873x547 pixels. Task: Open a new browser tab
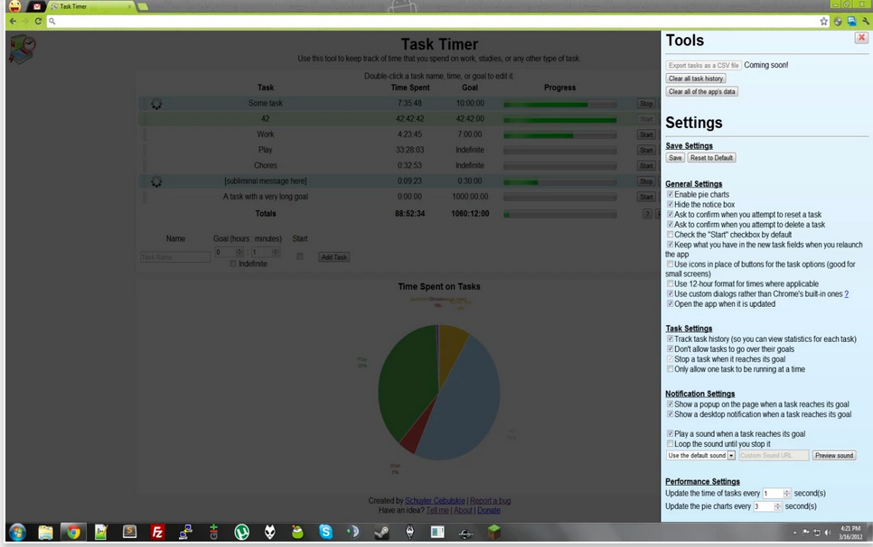[x=143, y=6]
